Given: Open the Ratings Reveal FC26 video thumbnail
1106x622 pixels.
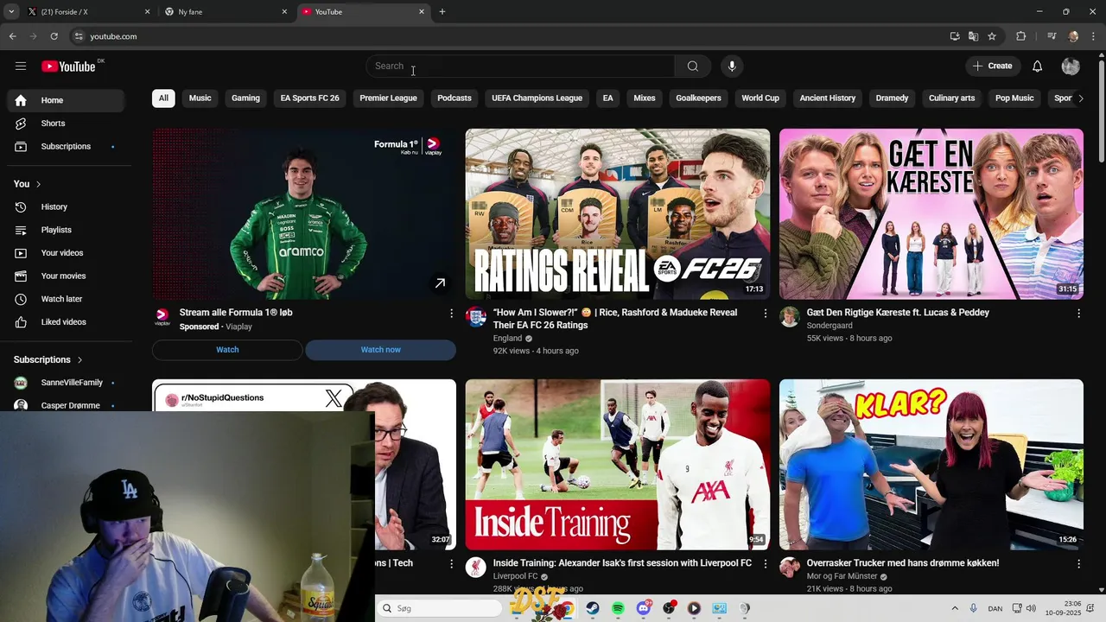Looking at the screenshot, I should coord(618,214).
